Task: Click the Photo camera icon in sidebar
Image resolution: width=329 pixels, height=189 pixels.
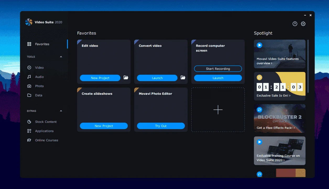Action: tap(29, 86)
